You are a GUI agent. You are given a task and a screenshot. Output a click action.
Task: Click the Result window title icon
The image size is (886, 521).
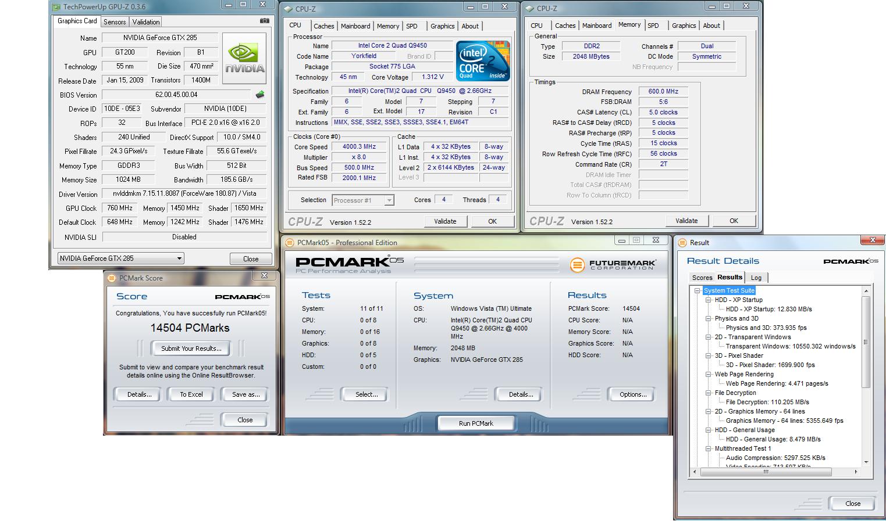click(682, 243)
